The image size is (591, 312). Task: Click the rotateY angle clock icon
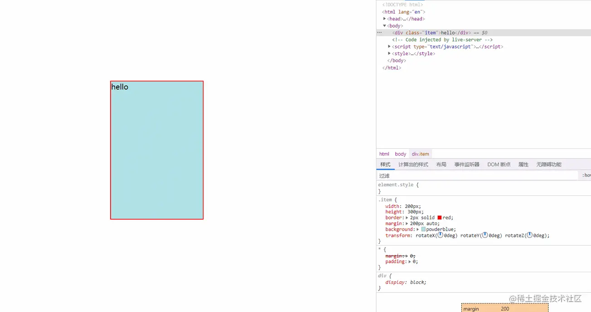[485, 235]
